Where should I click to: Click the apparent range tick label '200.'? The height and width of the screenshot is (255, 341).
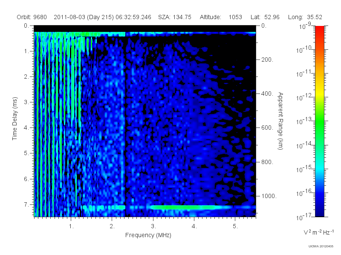(267, 59)
